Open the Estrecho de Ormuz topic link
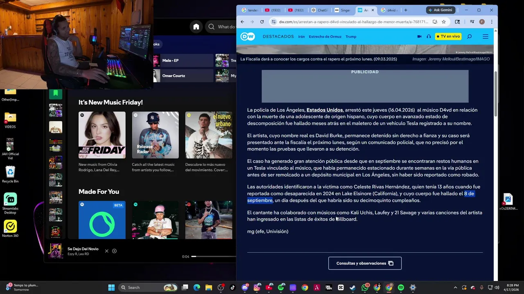This screenshot has width=524, height=294. coord(325,37)
